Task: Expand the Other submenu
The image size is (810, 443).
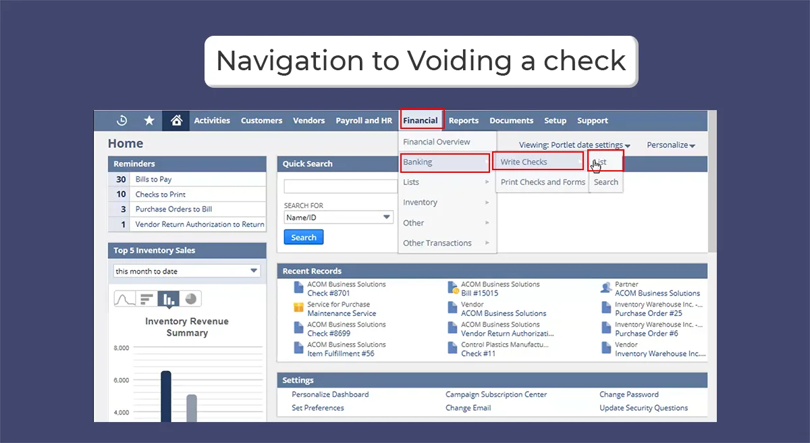Action: coord(447,223)
